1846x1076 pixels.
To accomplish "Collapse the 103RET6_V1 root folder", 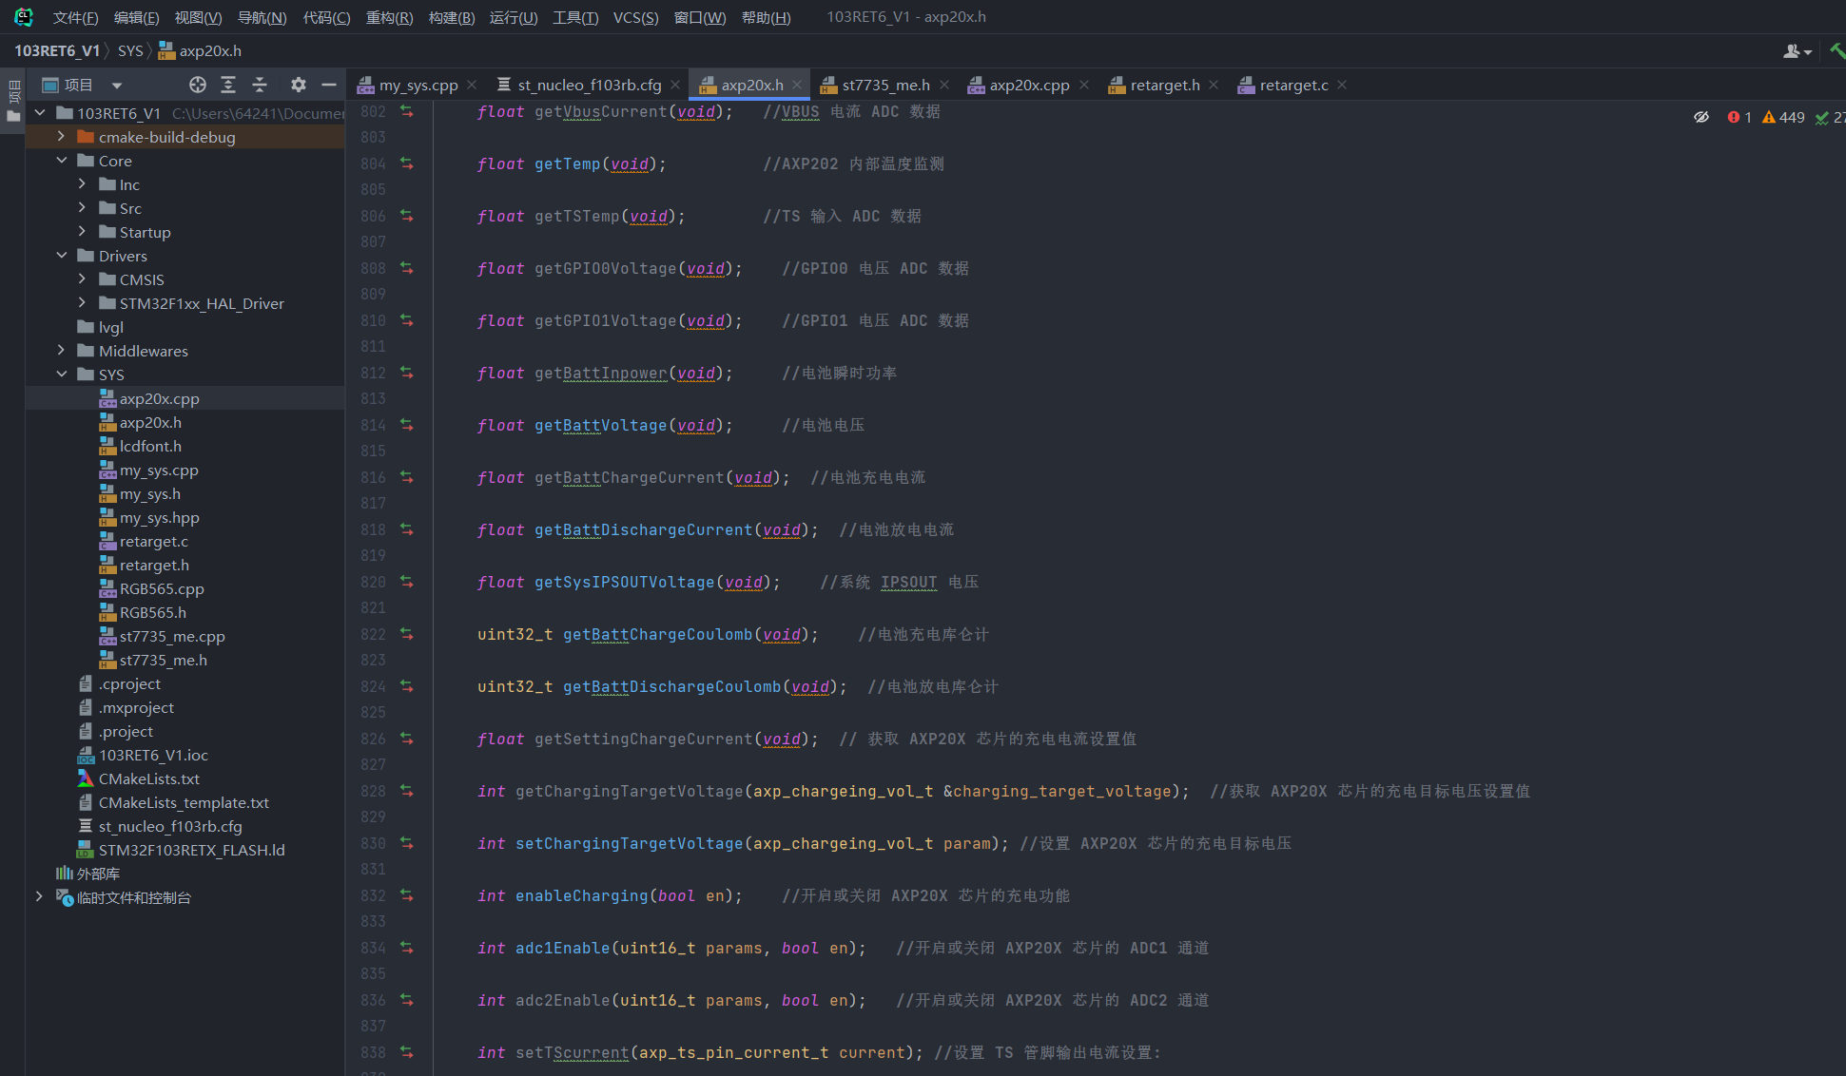I will click(40, 113).
